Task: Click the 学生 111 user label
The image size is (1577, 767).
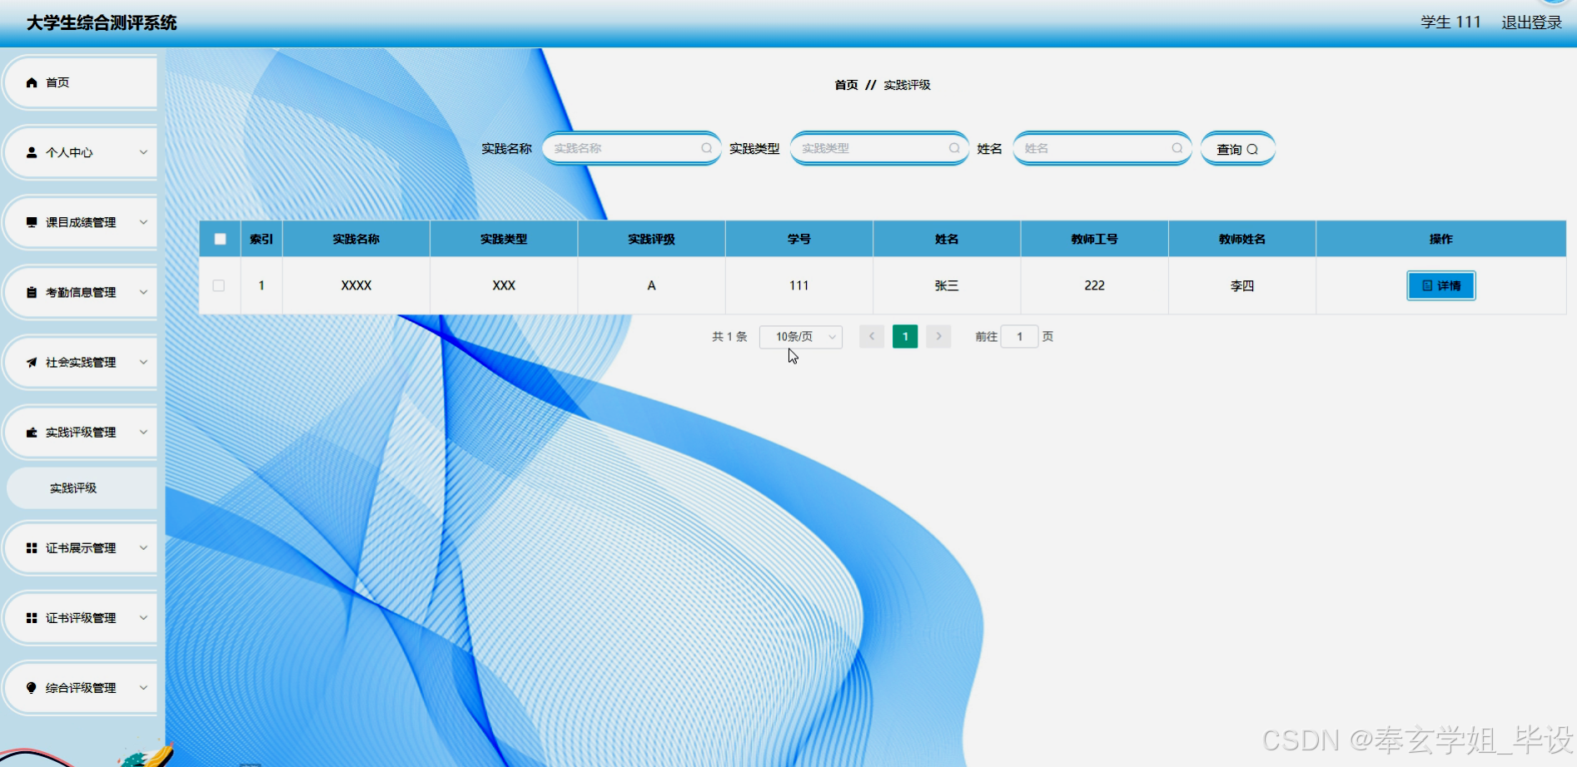Action: click(x=1450, y=22)
